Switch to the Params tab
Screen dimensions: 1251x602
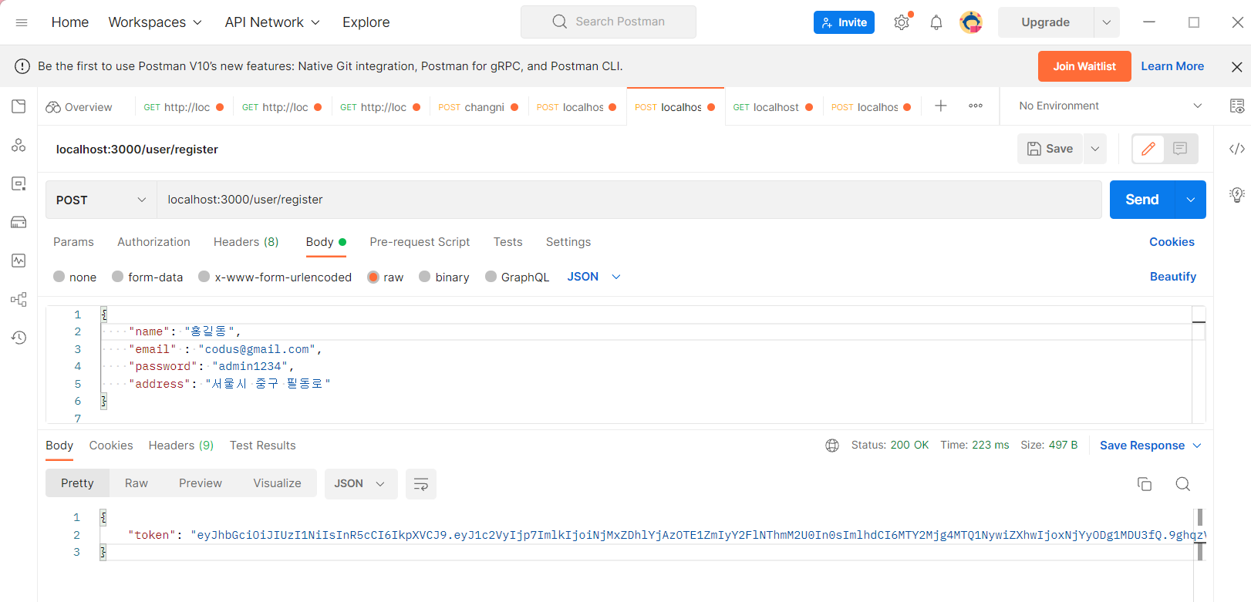[73, 242]
